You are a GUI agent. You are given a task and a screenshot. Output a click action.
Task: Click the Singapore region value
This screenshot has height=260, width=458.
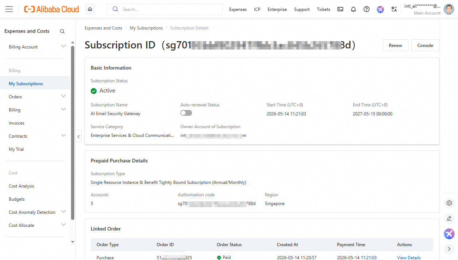coord(275,204)
